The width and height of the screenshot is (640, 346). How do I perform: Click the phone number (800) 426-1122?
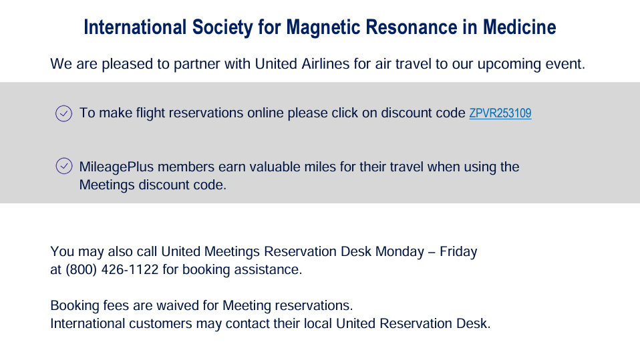tap(105, 270)
